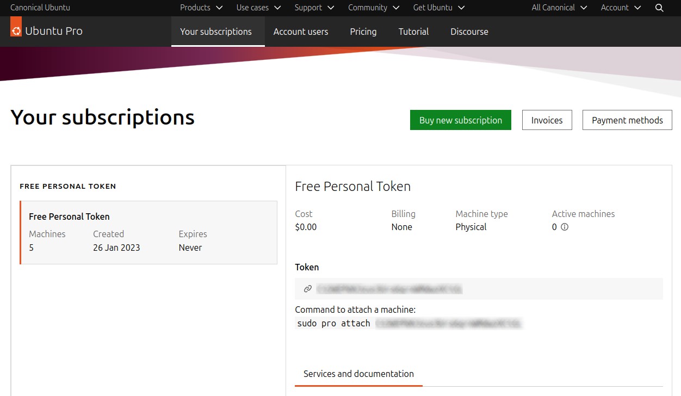Click the link icon beside the token
The height and width of the screenshot is (396, 681).
click(x=307, y=289)
